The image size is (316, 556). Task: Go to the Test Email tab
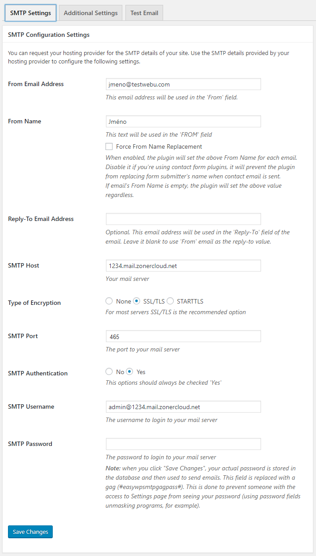click(x=144, y=13)
